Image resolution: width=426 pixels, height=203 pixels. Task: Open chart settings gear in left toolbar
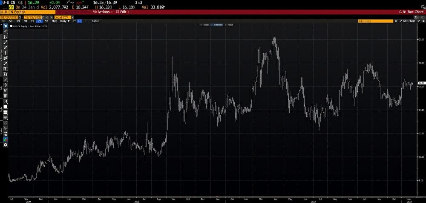pyautogui.click(x=6, y=145)
